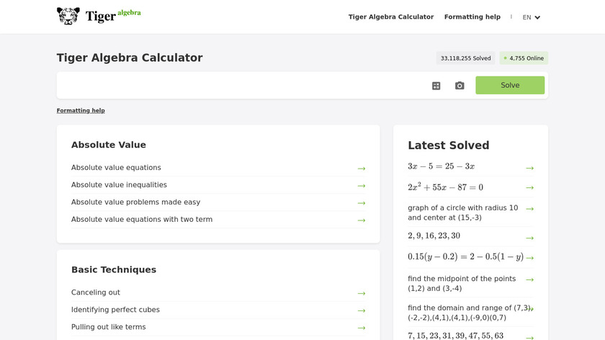Open Tiger Algebra Calculator menu item
This screenshot has height=340, width=605.
(391, 17)
